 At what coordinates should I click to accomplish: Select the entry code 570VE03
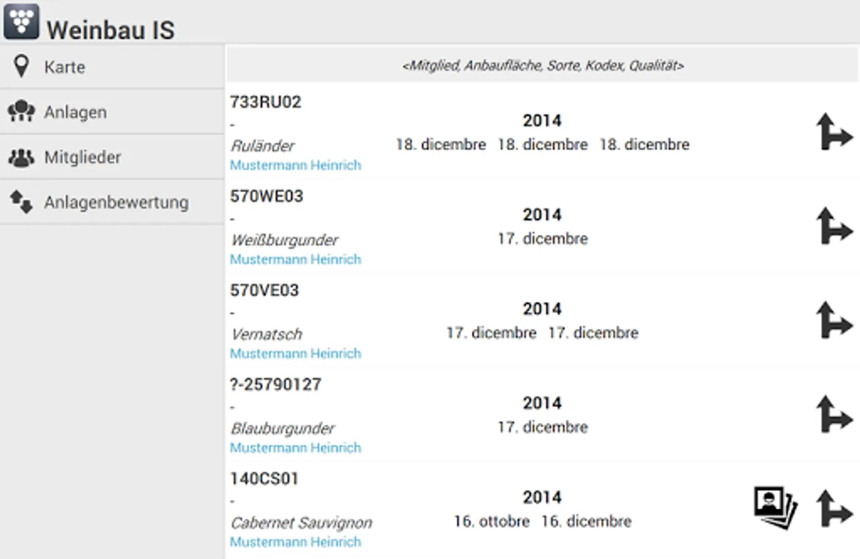(x=264, y=291)
